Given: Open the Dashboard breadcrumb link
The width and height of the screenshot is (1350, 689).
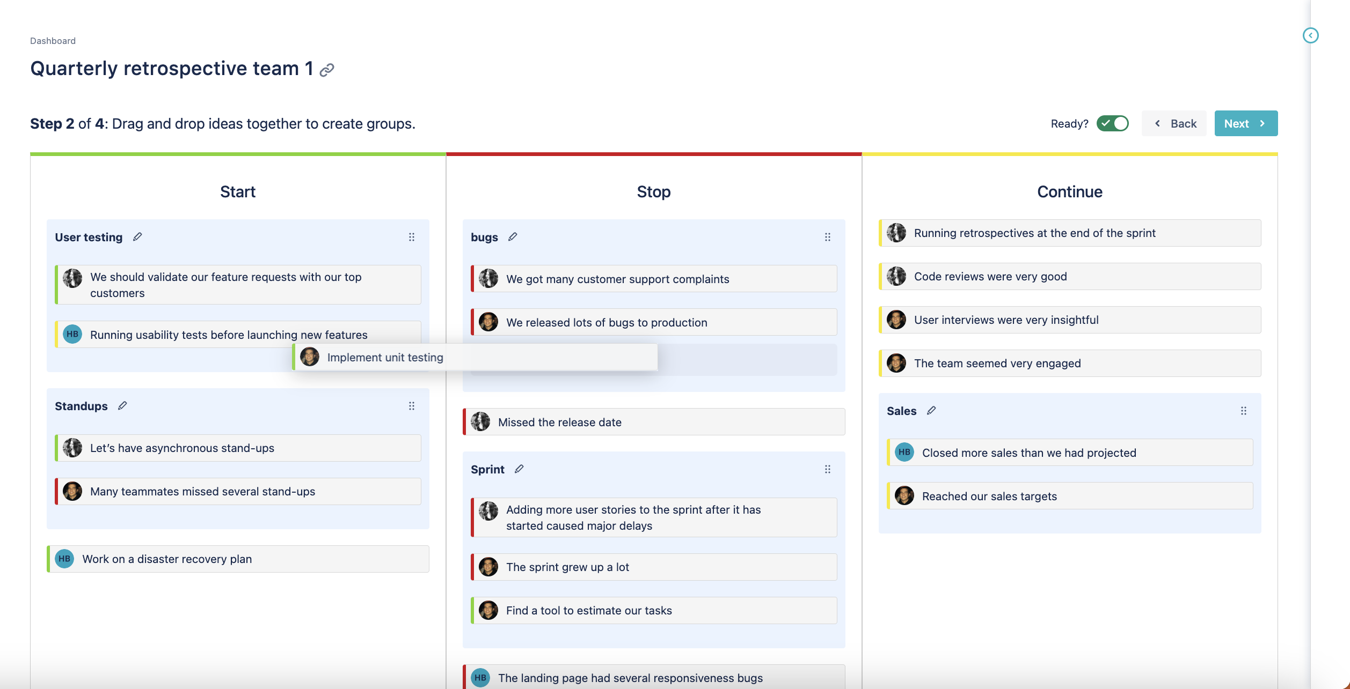Looking at the screenshot, I should [x=53, y=41].
